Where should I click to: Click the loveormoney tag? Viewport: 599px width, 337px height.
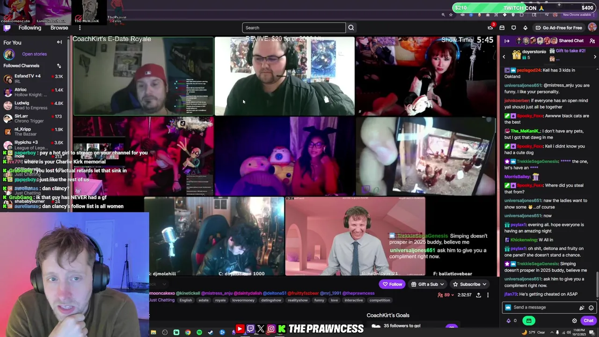click(243, 300)
